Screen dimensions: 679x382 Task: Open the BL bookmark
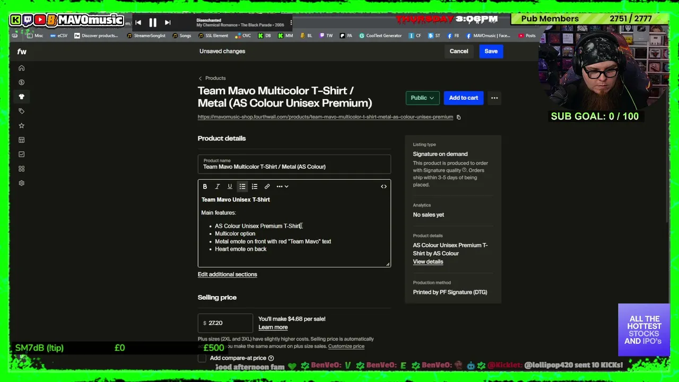[x=306, y=36]
